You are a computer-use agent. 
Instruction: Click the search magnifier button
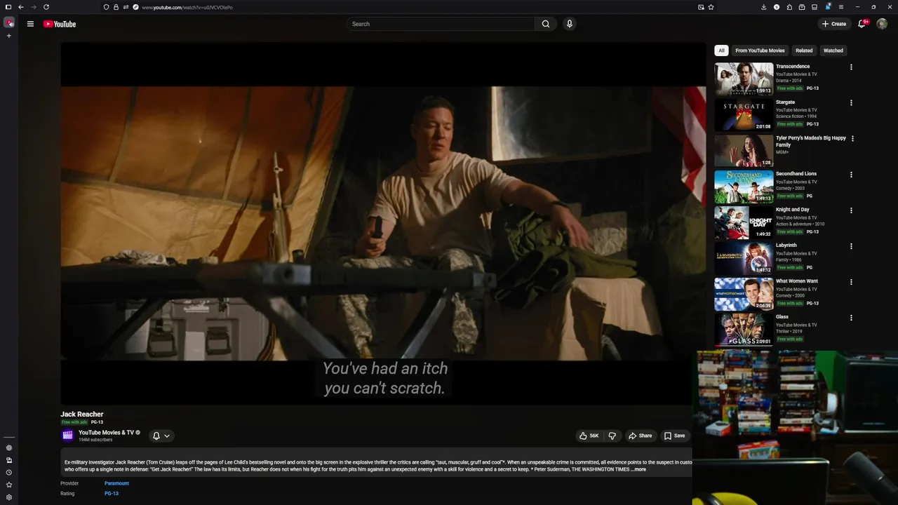(546, 24)
